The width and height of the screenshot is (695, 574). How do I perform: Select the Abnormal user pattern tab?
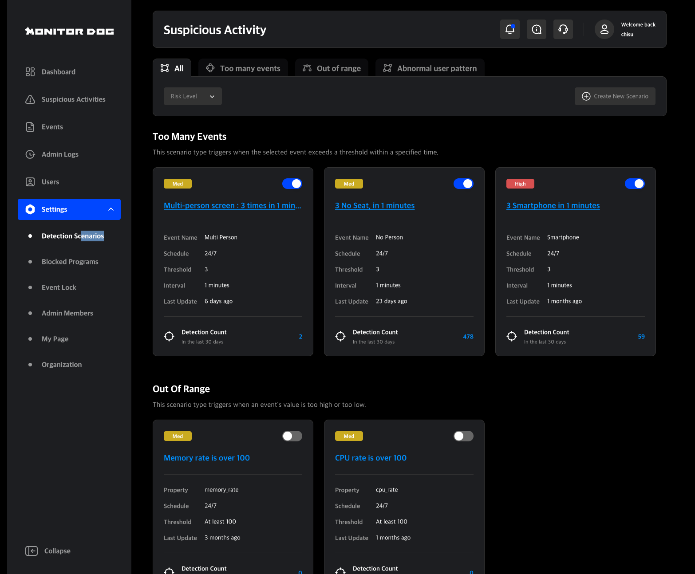tap(430, 68)
